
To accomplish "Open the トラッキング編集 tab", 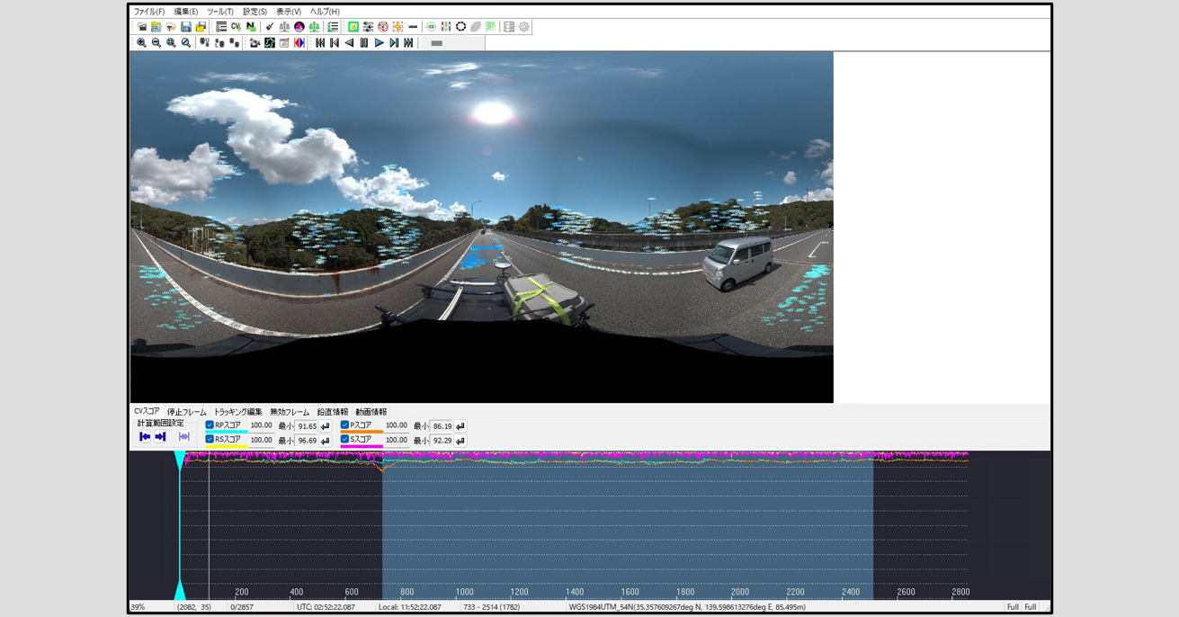I will (237, 412).
